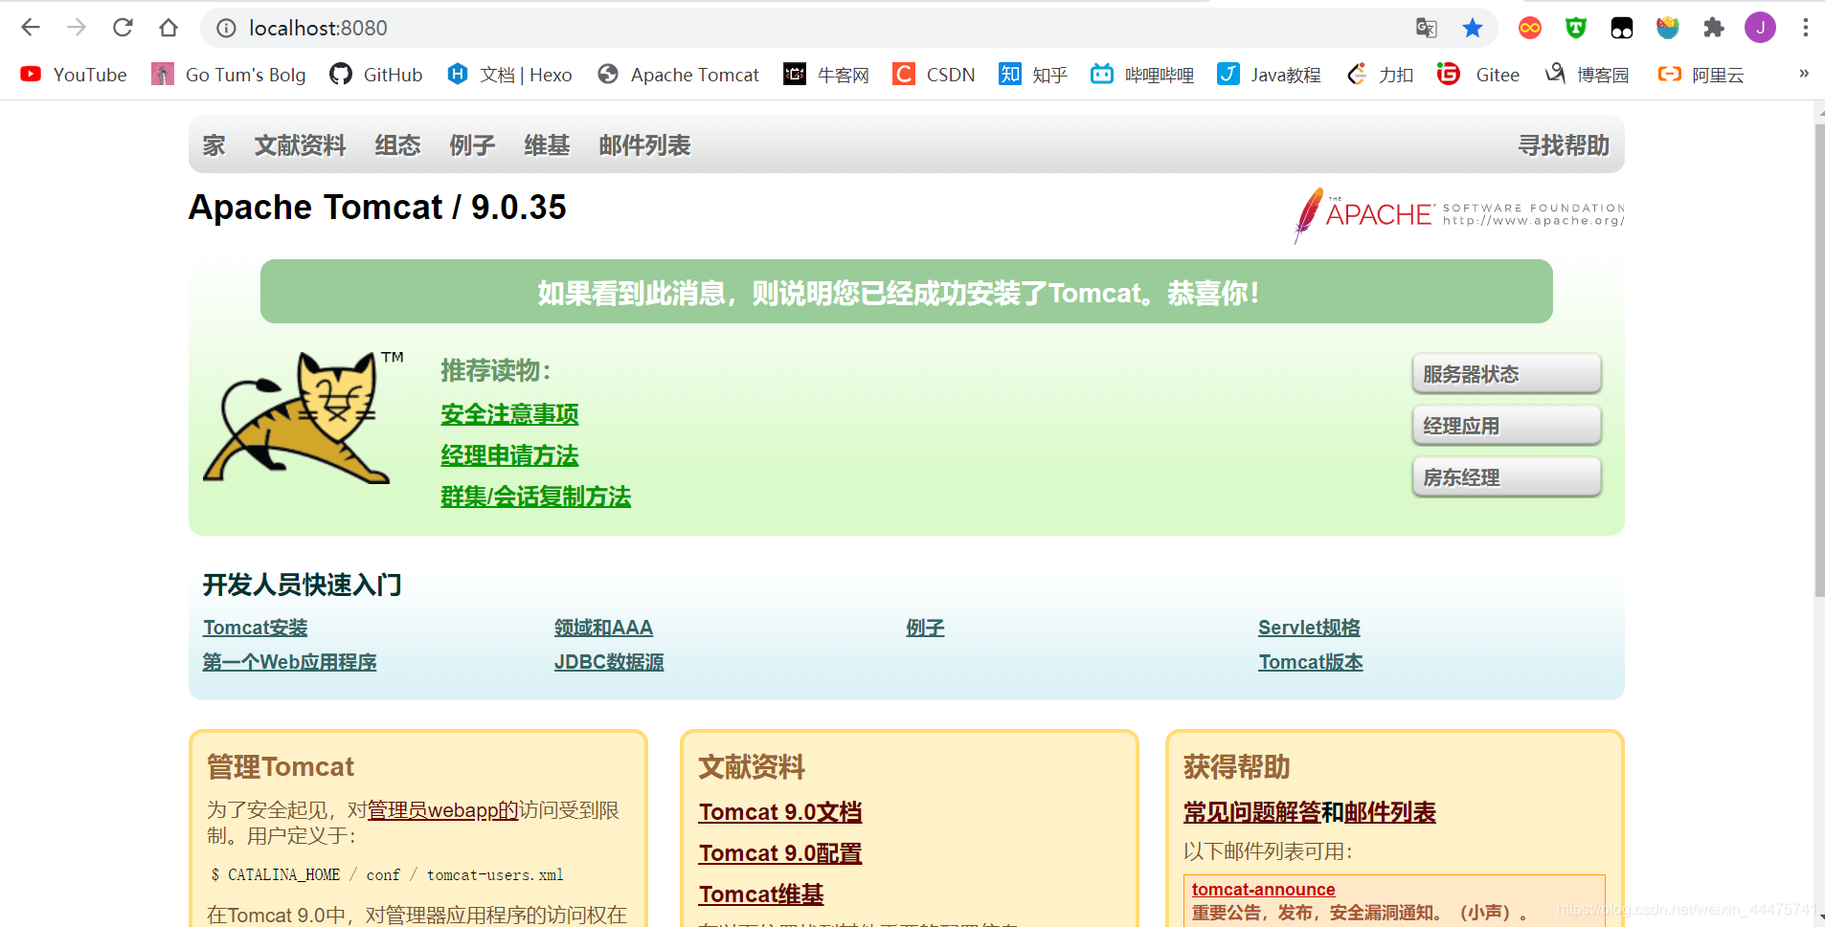Viewport: 1825px width, 927px height.
Task: Open the 阿里云 bookmark
Action: click(1701, 75)
